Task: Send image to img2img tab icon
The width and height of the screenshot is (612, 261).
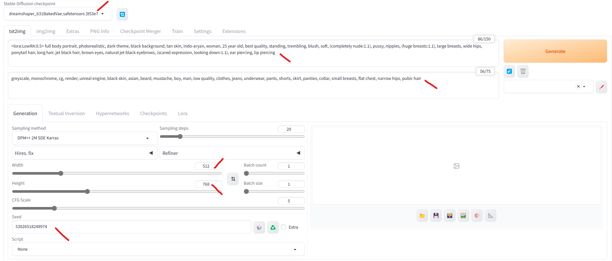Action: [463, 216]
